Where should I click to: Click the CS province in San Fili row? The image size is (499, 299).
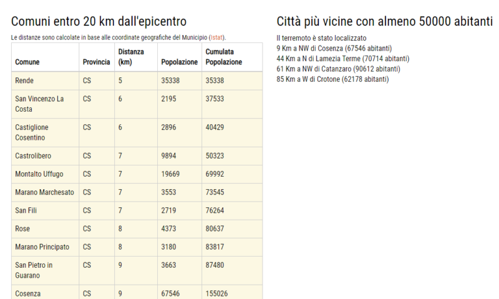(x=87, y=210)
